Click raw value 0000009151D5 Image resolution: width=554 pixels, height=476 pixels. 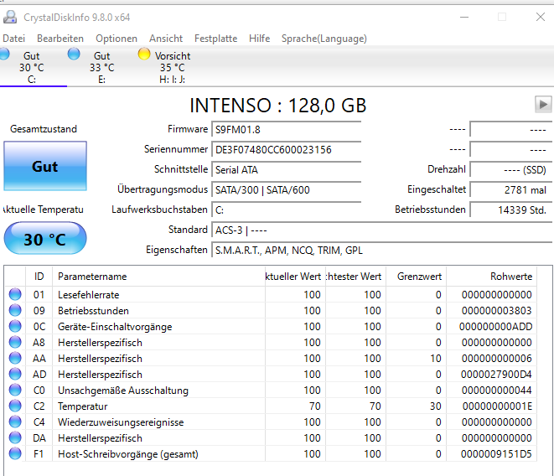coord(496,453)
